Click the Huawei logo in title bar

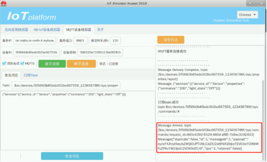tap(3, 3)
